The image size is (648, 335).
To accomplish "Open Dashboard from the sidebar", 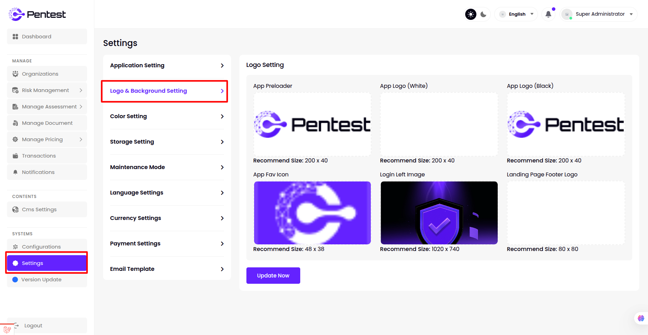I will pyautogui.click(x=47, y=37).
